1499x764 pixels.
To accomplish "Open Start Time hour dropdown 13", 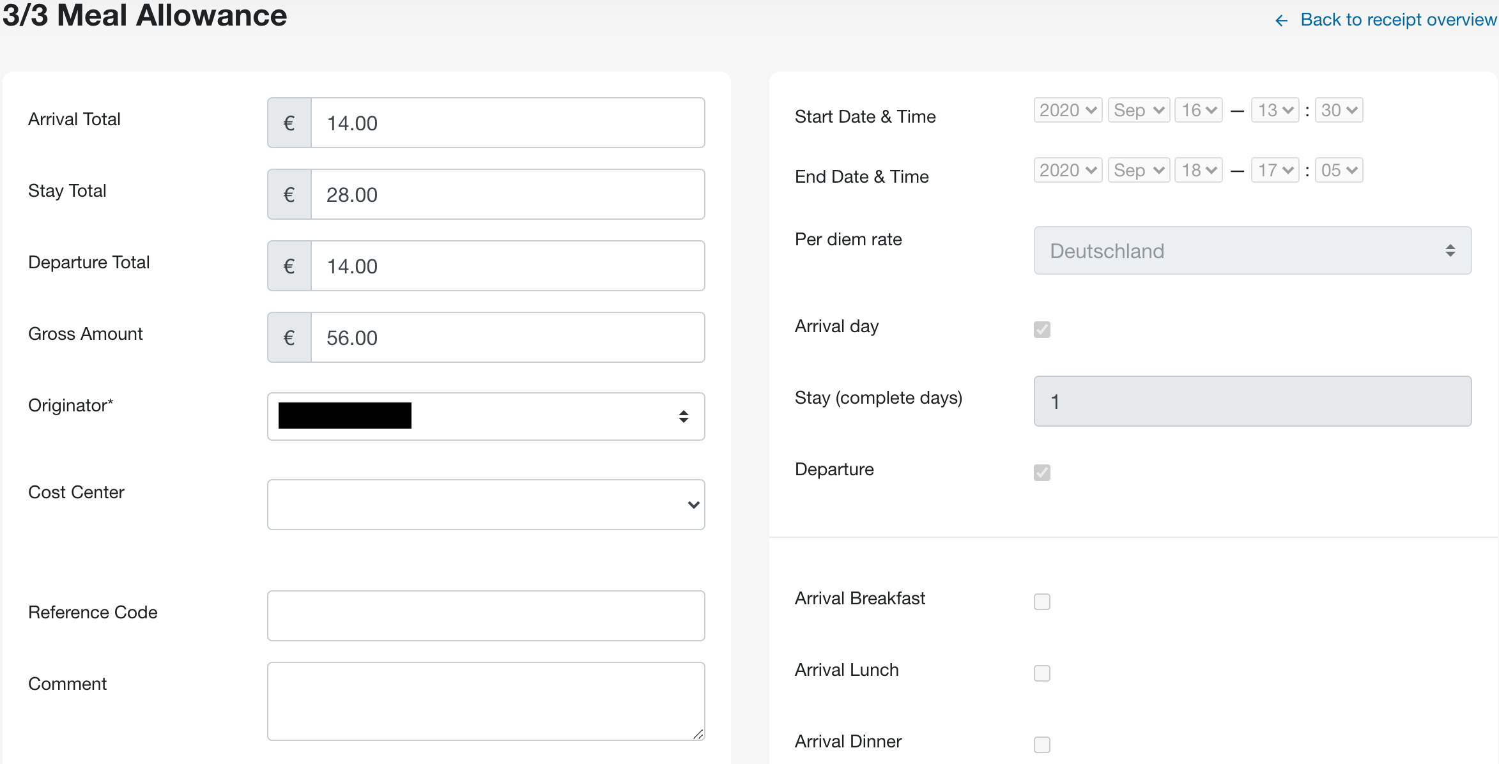I will tap(1275, 111).
